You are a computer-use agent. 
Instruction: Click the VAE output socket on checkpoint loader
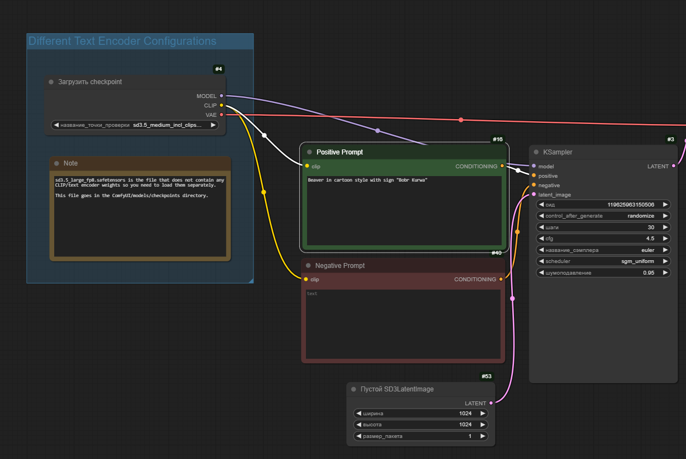tap(221, 115)
